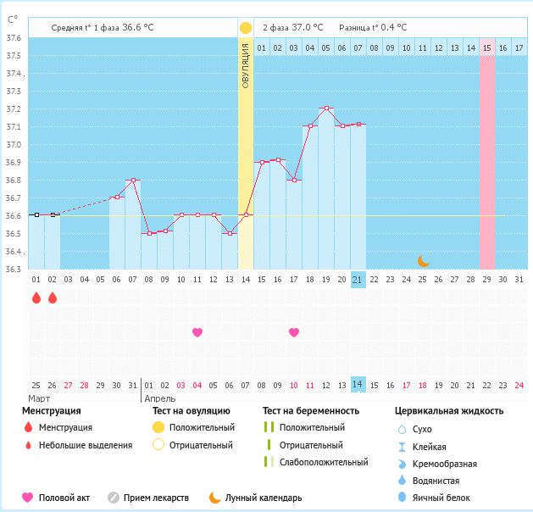Click the 'Положительный' ovulation test yellow circle

pyautogui.click(x=158, y=428)
